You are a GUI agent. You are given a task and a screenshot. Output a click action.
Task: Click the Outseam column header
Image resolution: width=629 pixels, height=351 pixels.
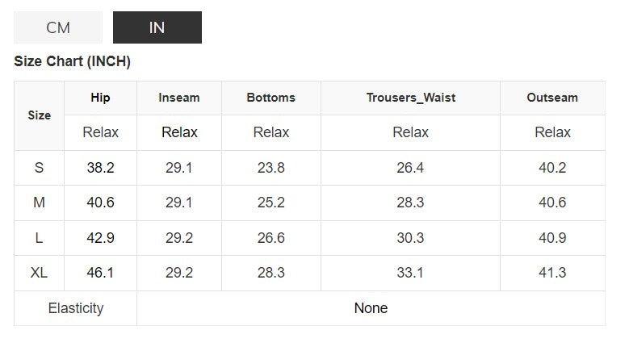click(552, 98)
